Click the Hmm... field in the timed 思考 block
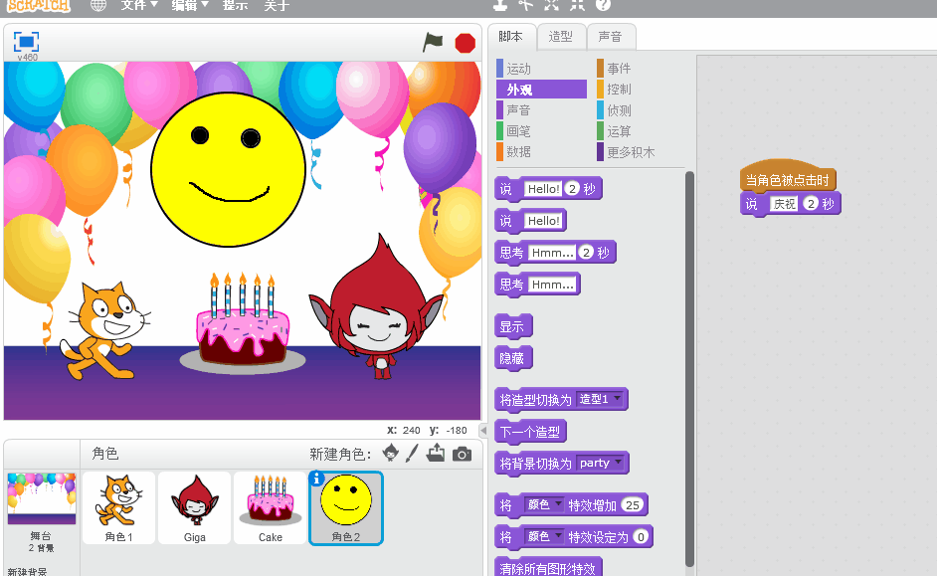This screenshot has width=937, height=576. tap(552, 253)
